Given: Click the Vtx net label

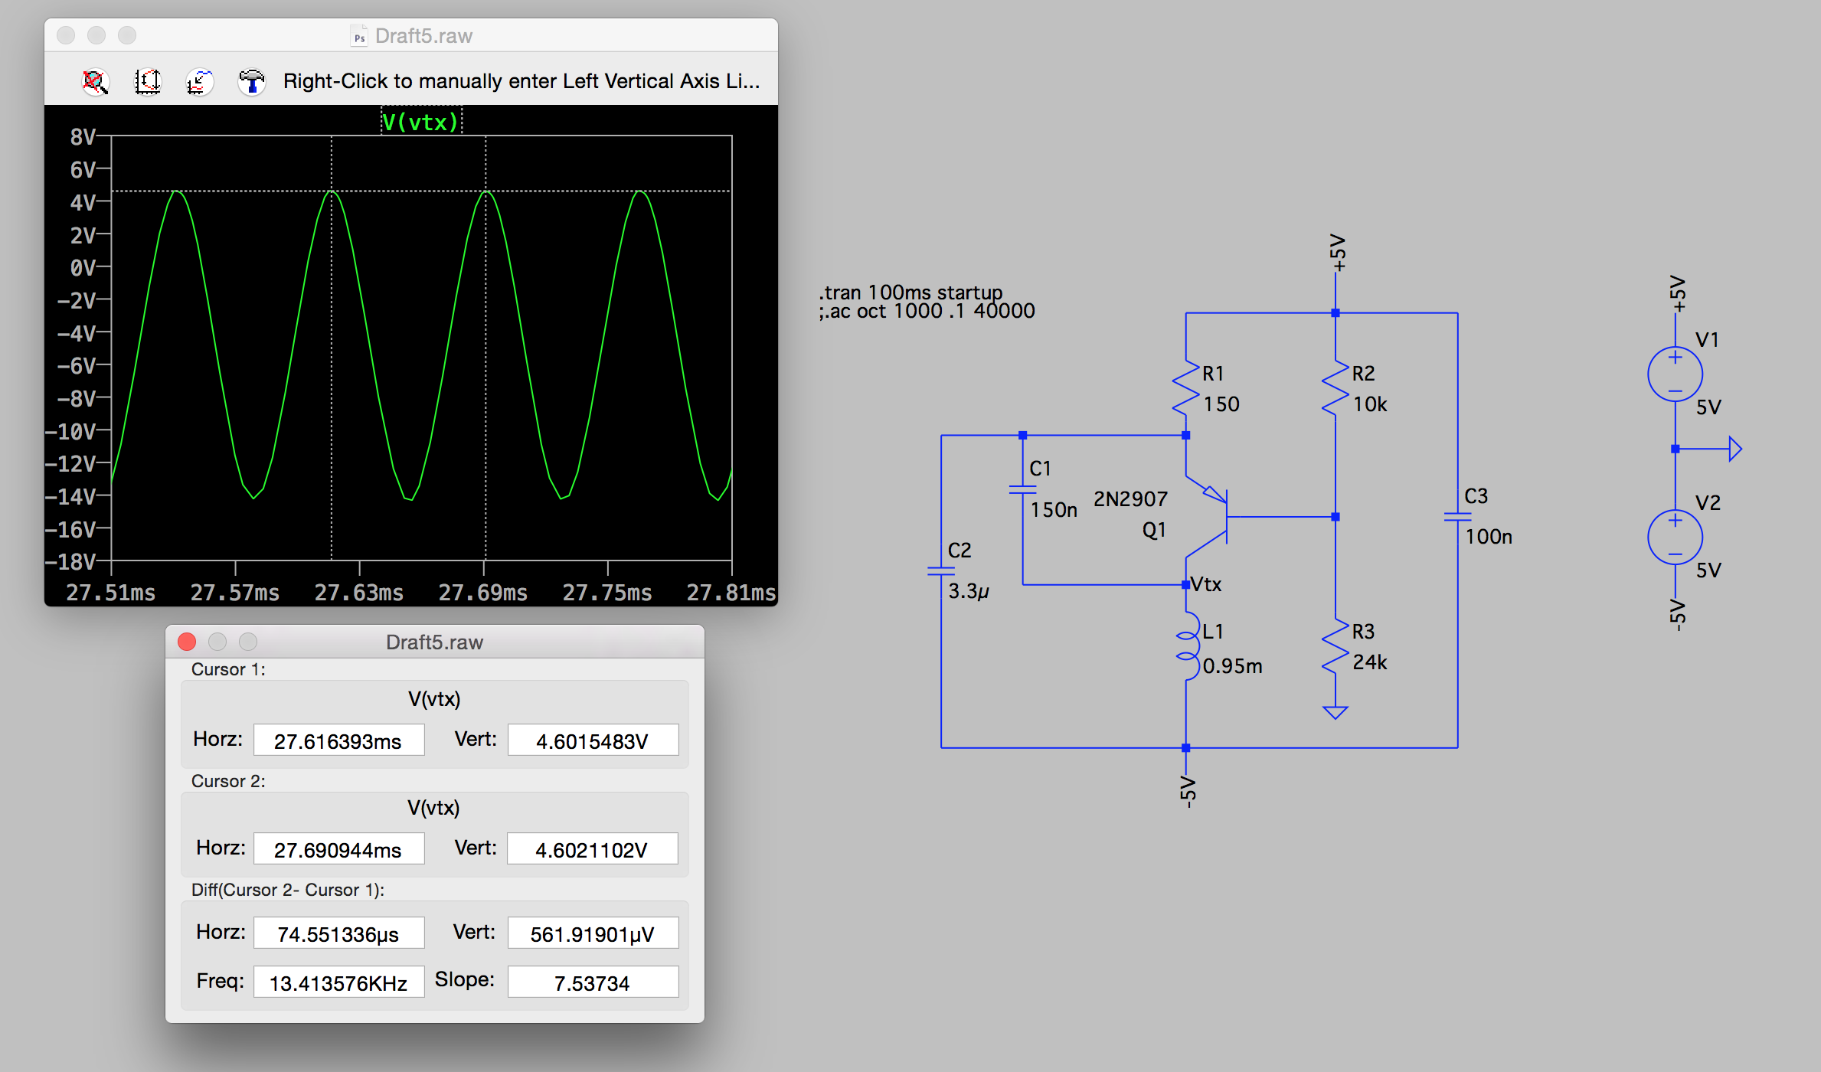Looking at the screenshot, I should pyautogui.click(x=1207, y=584).
